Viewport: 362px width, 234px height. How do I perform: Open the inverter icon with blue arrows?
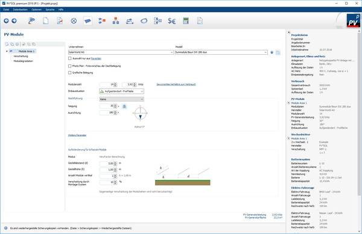(x=102, y=20)
